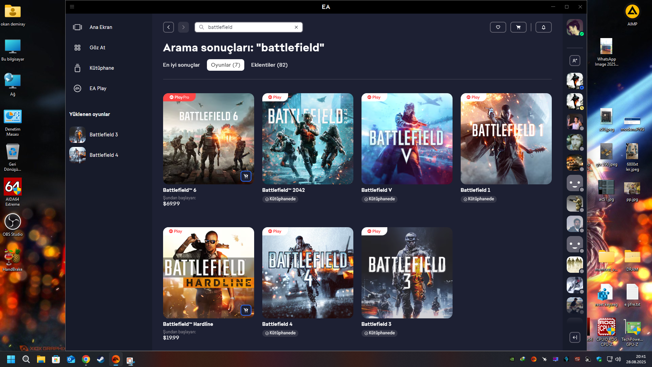Open your profile avatar

575,27
